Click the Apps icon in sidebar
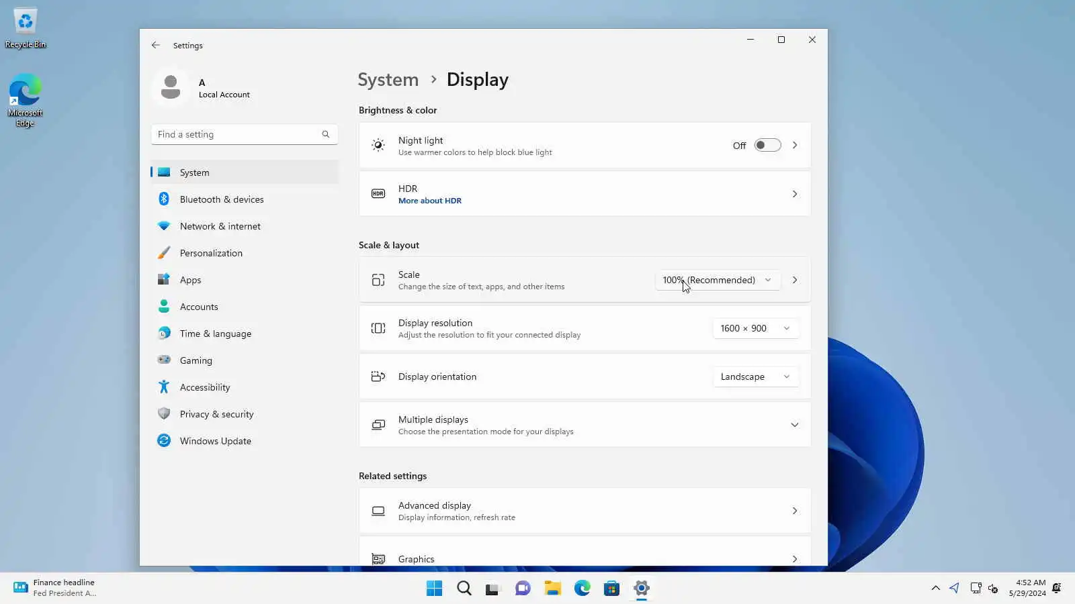The width and height of the screenshot is (1075, 604). pos(164,280)
